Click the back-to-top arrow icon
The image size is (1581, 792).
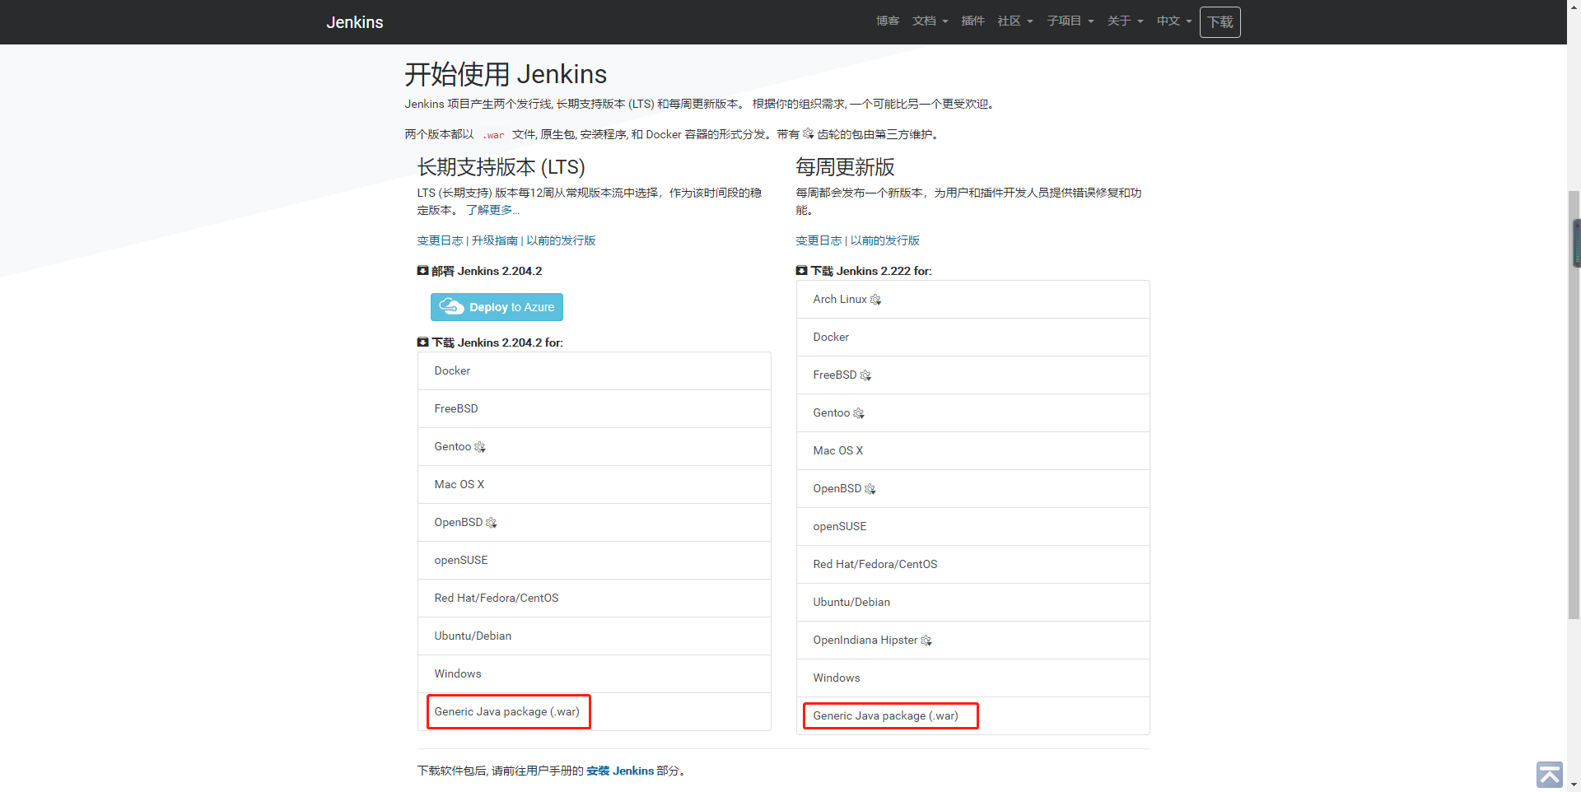click(x=1549, y=775)
